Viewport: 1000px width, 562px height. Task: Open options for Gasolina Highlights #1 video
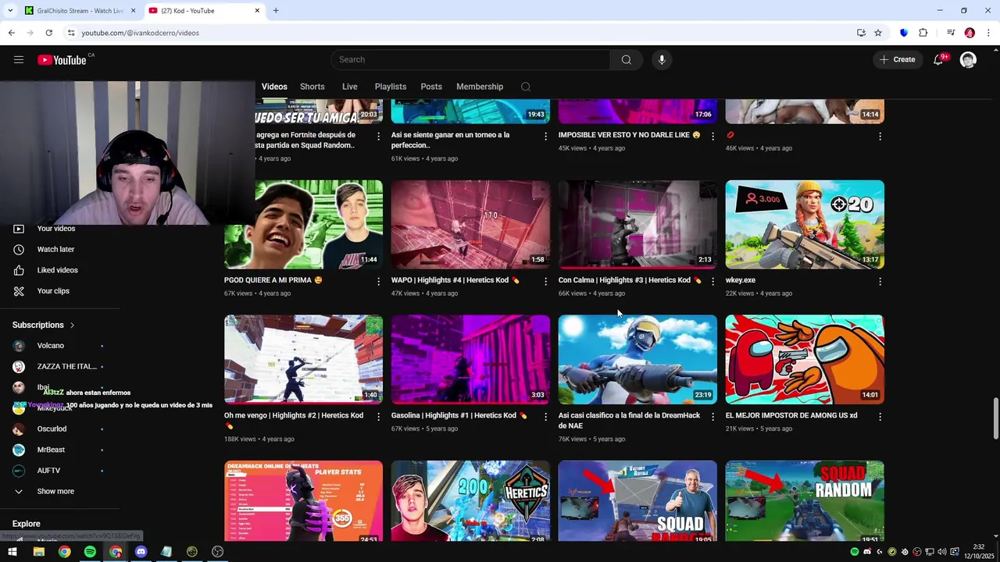click(x=545, y=417)
